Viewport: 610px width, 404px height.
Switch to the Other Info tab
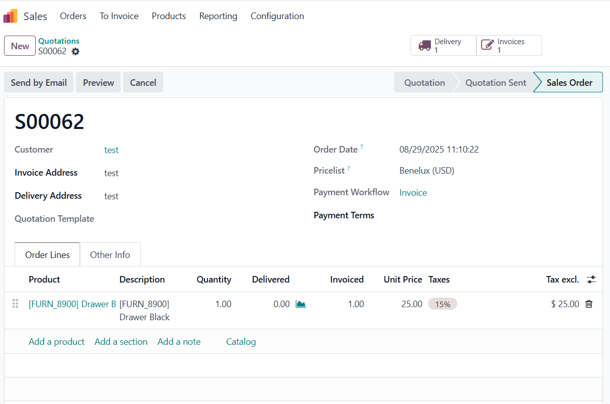point(110,254)
